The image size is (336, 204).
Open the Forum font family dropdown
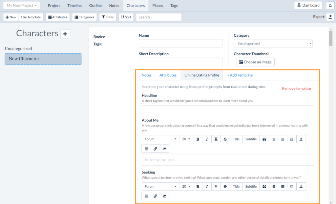[x=160, y=139]
